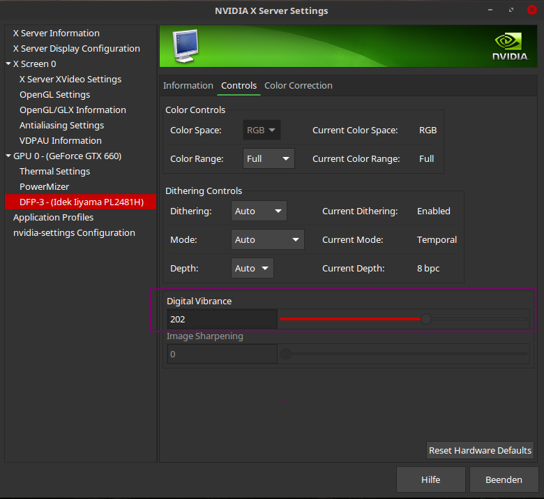Click the Current Color Range Full value
Image resolution: width=544 pixels, height=499 pixels.
coord(426,158)
